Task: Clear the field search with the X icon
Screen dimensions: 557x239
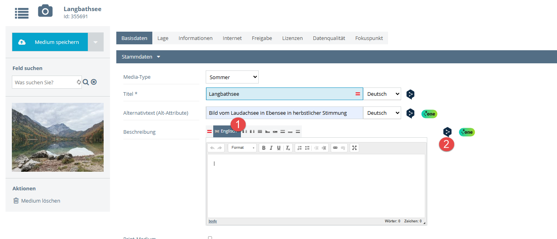Action: [94, 82]
